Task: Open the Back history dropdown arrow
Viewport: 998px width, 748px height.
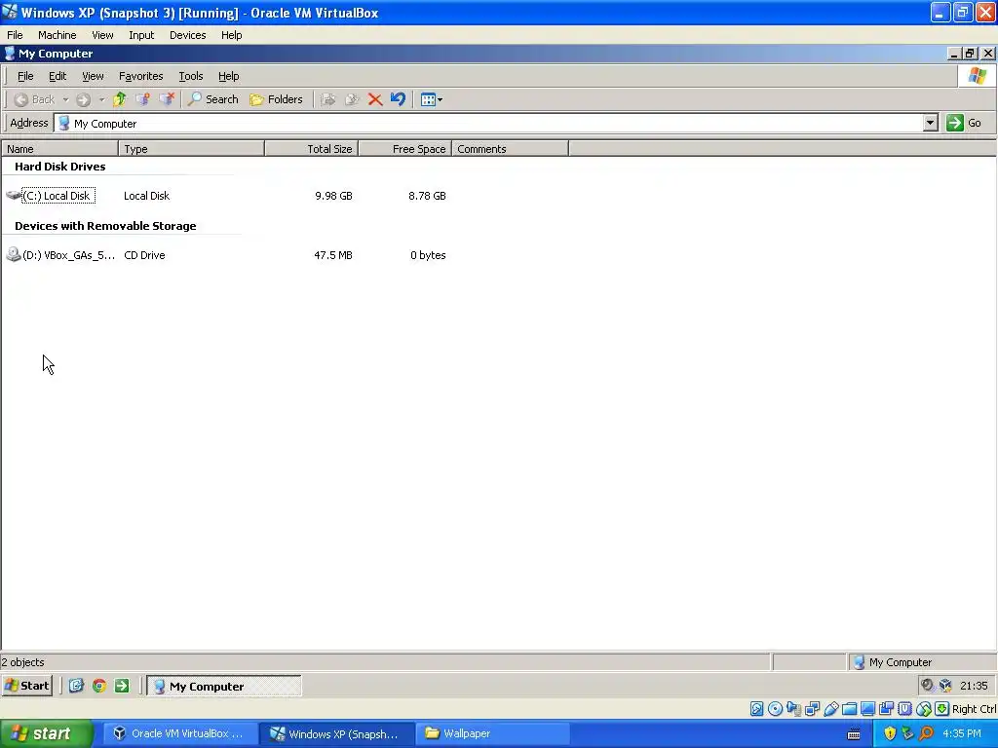Action: (65, 99)
